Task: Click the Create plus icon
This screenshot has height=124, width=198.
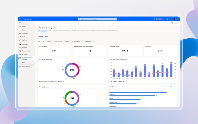Action: click(x=20, y=30)
